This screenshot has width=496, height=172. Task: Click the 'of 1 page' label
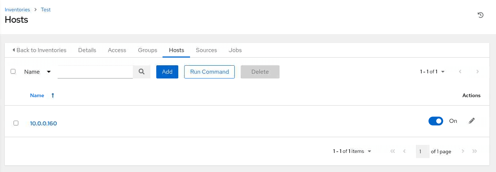[441, 151]
